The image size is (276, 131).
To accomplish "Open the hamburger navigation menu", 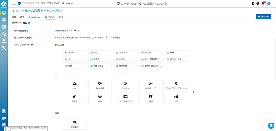I will click(x=14, y=3).
